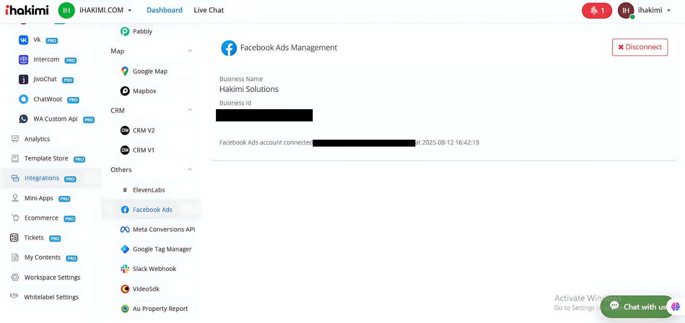Disconnect the Facebook Ads account

639,47
